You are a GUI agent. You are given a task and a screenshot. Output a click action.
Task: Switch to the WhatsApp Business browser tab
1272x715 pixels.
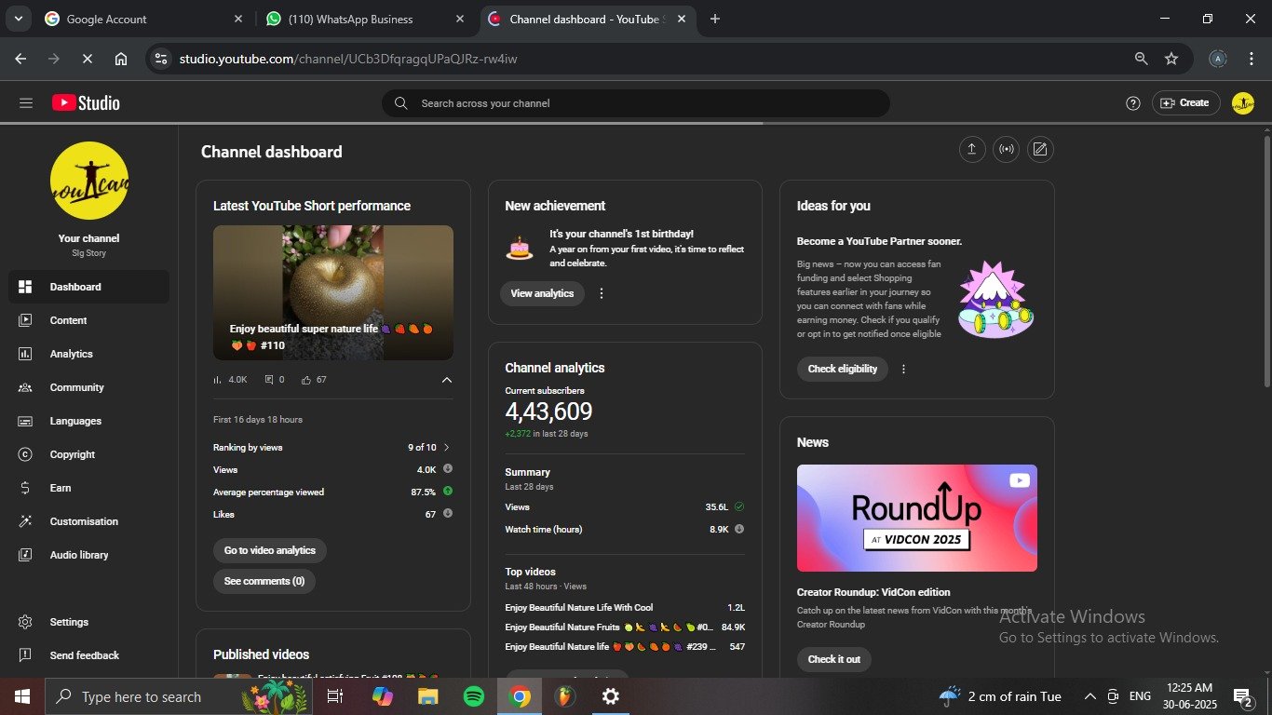[x=365, y=19]
